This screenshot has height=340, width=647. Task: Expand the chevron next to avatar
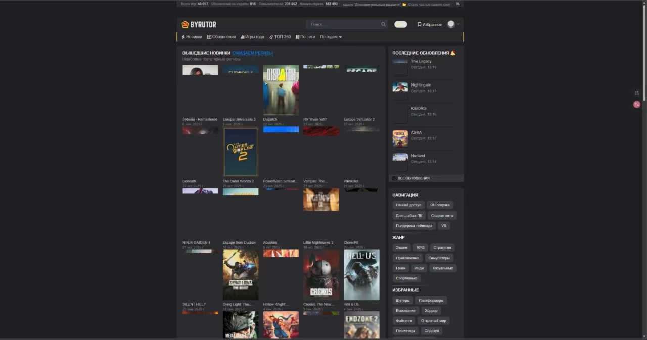[x=458, y=24]
